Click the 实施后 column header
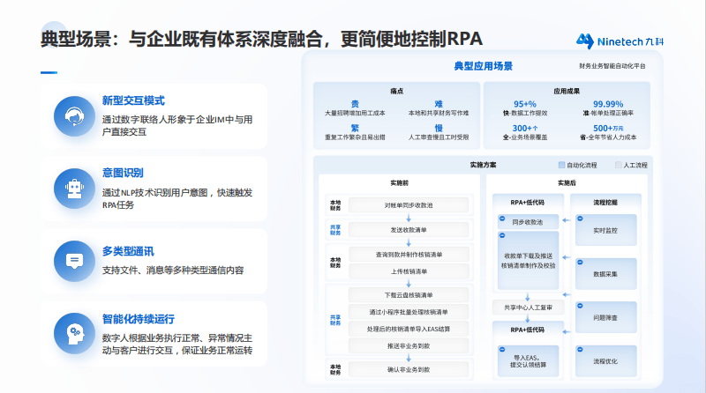Image resolution: width=706 pixels, height=393 pixels. [x=567, y=183]
